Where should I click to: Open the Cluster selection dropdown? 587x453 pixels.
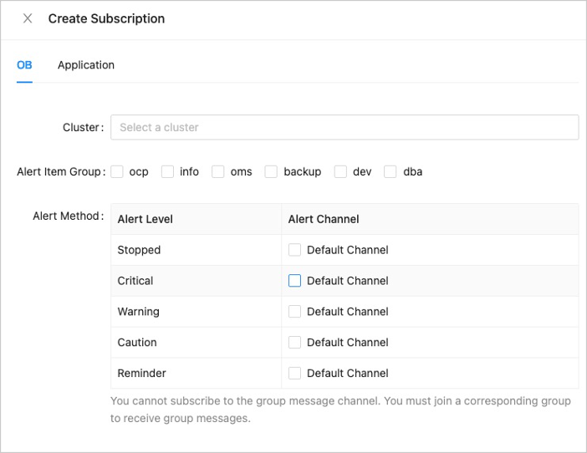pos(344,127)
